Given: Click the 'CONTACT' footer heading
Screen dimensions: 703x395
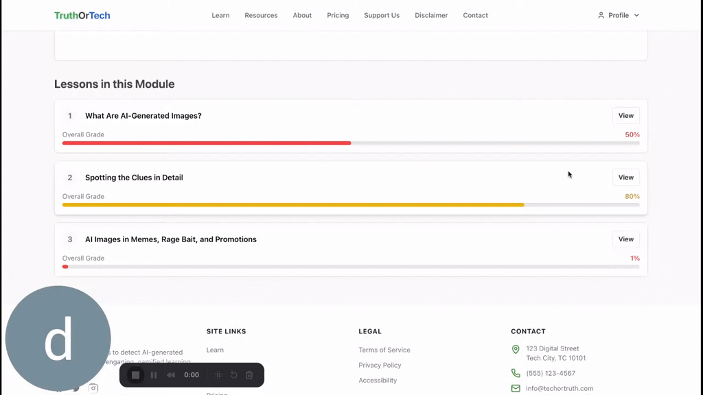Looking at the screenshot, I should tap(528, 331).
